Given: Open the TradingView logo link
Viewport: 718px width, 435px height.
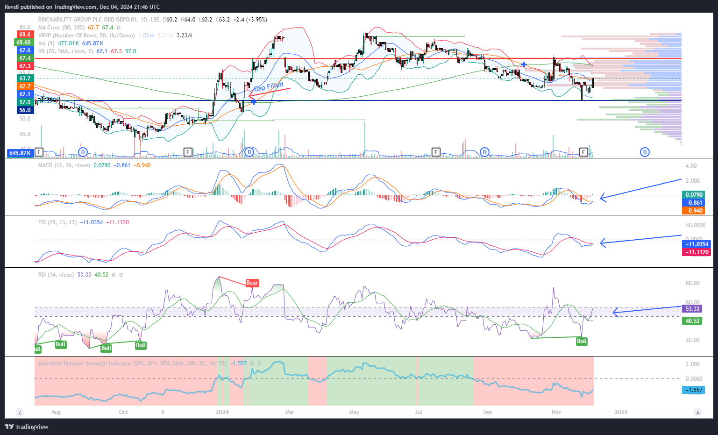Looking at the screenshot, I should click(x=27, y=427).
